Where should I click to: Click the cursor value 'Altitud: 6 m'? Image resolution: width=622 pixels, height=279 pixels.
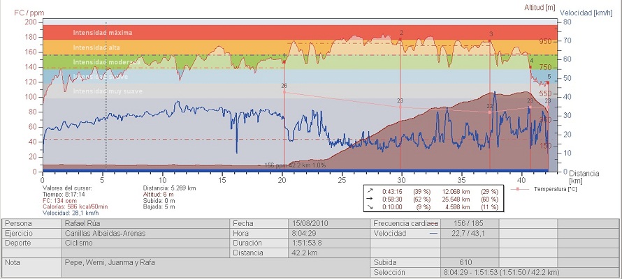(x=158, y=195)
